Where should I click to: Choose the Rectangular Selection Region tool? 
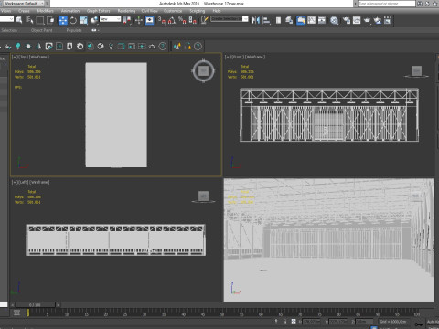40,20
